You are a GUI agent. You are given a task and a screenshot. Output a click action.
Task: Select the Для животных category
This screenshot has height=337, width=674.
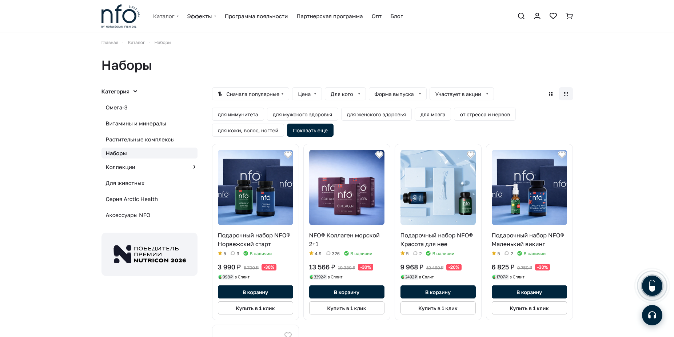[x=125, y=183]
